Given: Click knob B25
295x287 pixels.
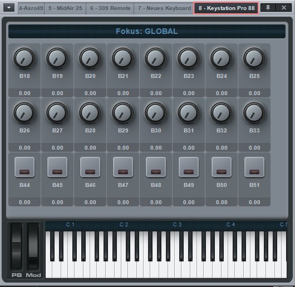Looking at the screenshot, I should (x=254, y=58).
